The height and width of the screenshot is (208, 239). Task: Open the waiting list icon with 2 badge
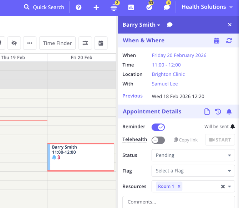tap(114, 7)
